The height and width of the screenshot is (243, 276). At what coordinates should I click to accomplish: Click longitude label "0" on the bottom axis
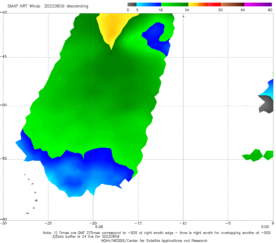tap(273, 223)
